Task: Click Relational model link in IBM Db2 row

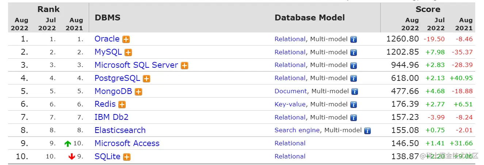Action: click(290, 117)
